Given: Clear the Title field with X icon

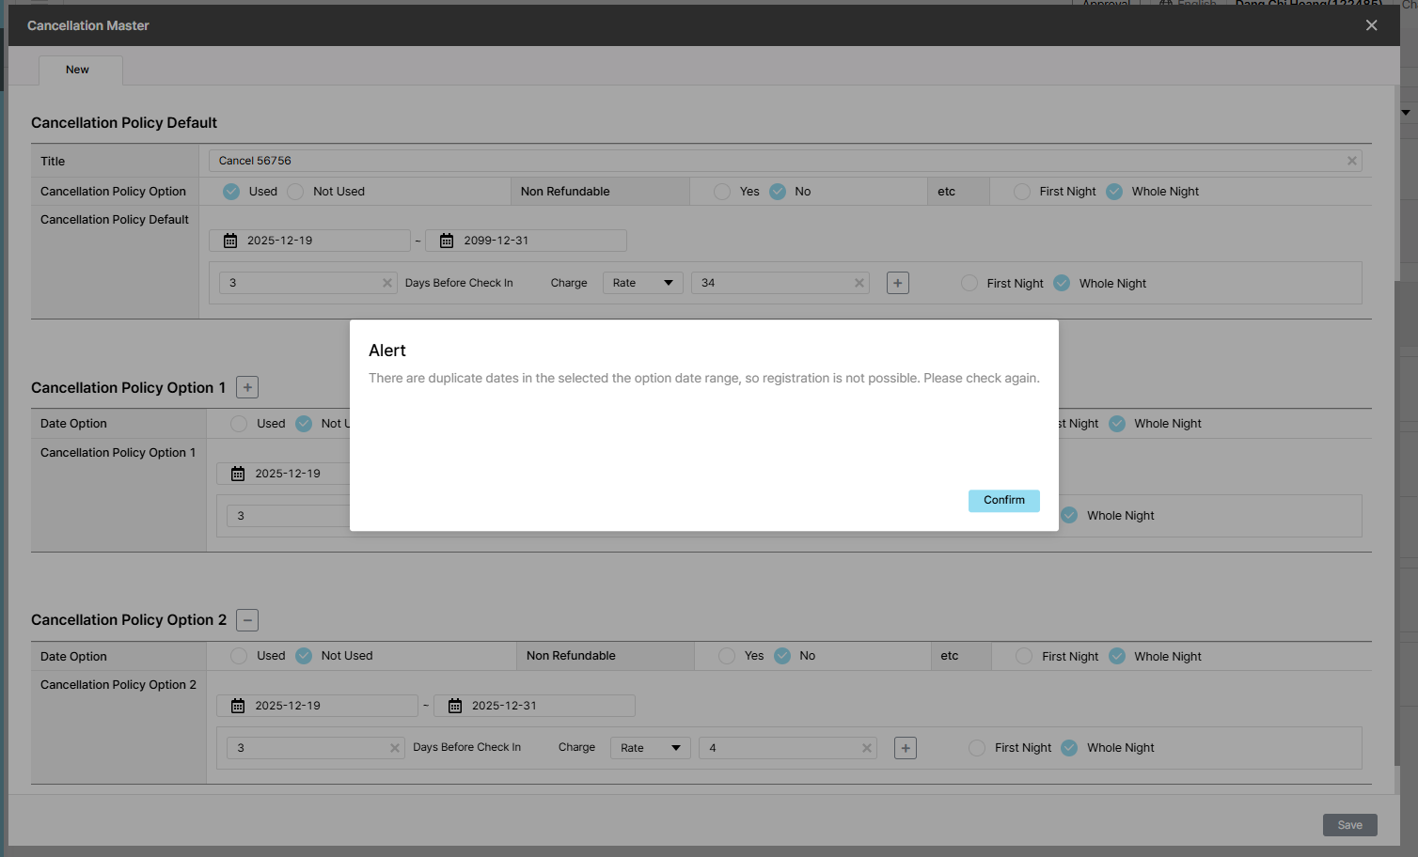Looking at the screenshot, I should pos(1351,161).
